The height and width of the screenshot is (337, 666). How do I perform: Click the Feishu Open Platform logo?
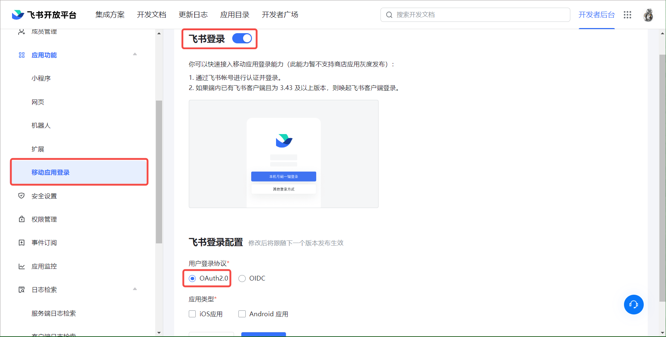point(44,15)
